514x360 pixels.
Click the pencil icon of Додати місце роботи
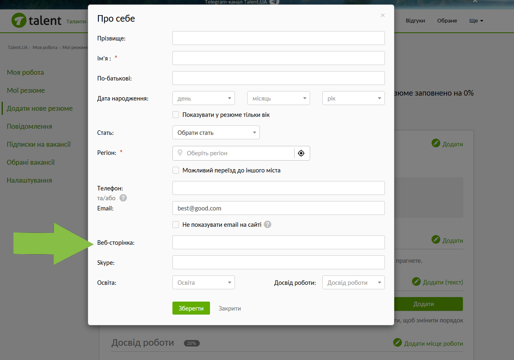398,342
